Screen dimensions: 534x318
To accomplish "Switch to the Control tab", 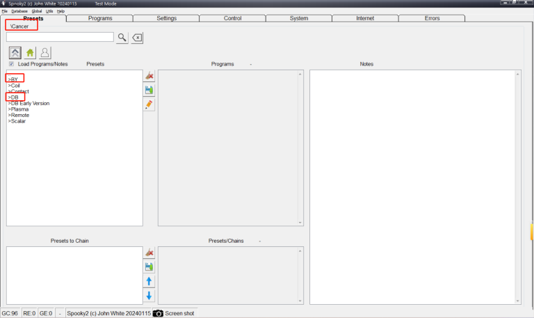I will point(232,18).
